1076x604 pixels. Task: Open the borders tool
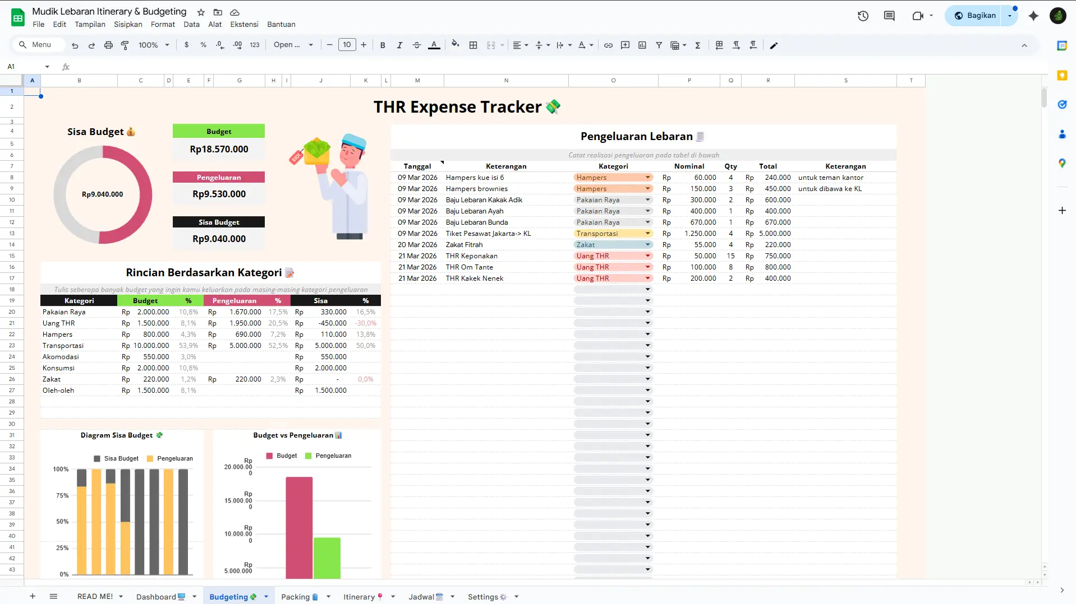point(473,45)
